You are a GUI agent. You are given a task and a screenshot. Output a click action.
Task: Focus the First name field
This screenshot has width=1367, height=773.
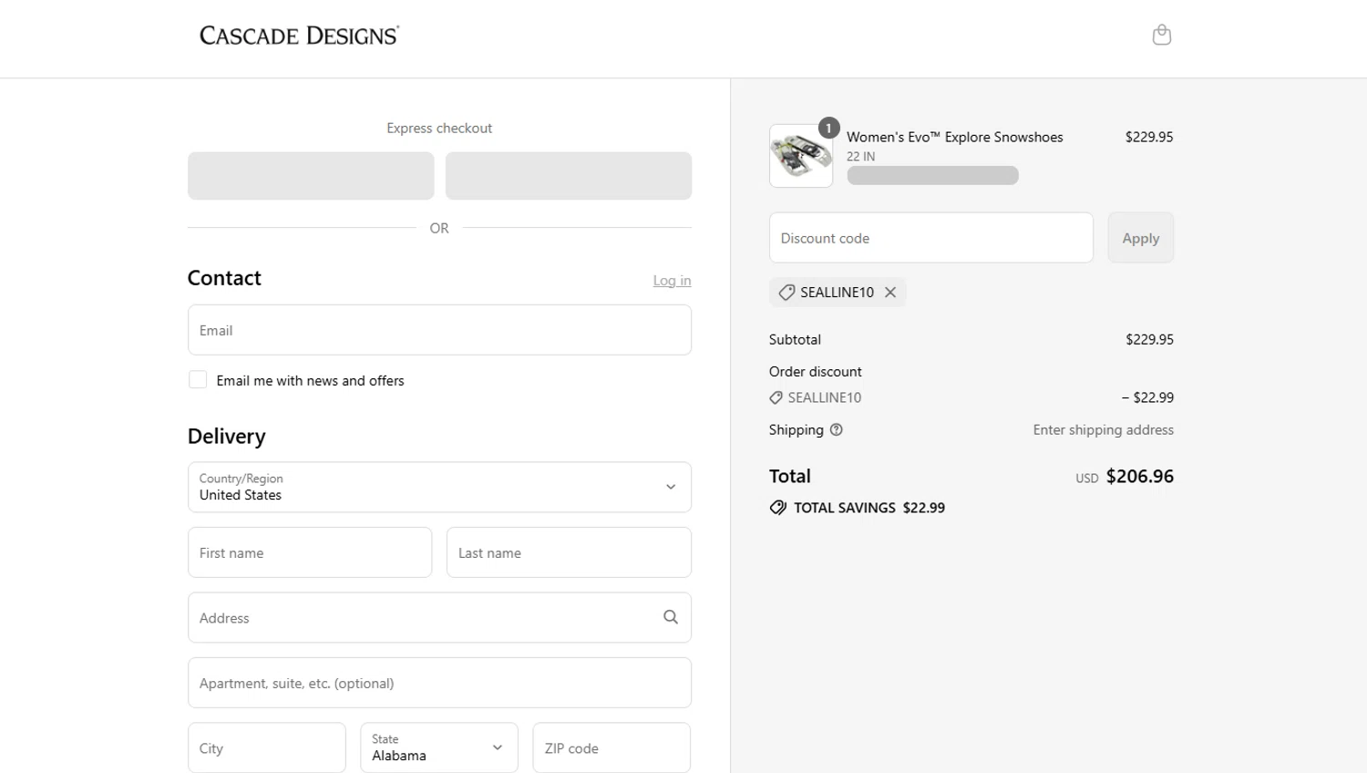(310, 552)
